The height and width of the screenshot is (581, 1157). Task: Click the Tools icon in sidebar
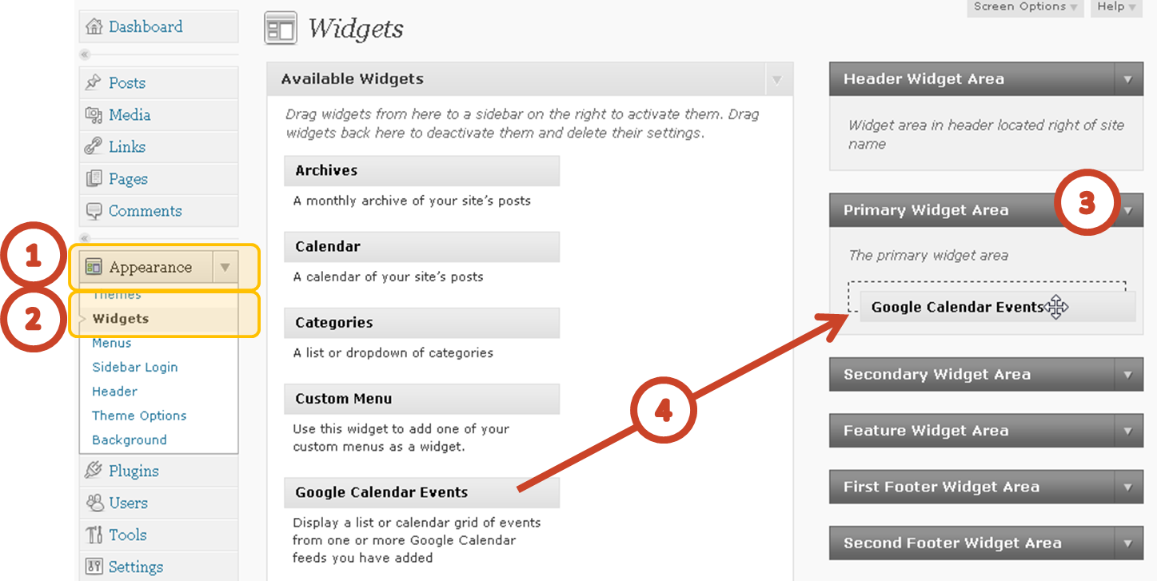pos(94,535)
